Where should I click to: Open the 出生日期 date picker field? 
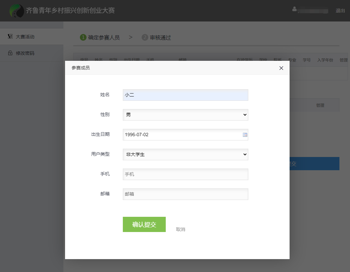[x=182, y=135]
